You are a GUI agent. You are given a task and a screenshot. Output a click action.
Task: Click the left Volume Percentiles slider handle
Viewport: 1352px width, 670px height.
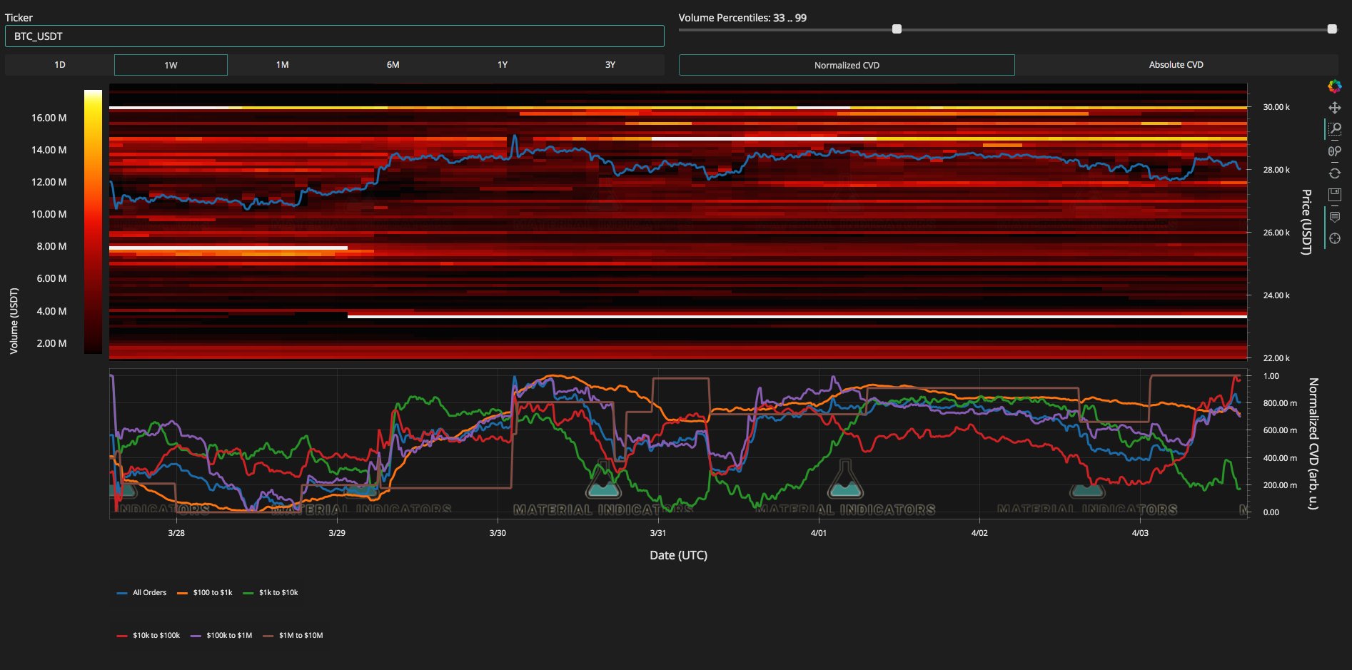click(x=897, y=29)
